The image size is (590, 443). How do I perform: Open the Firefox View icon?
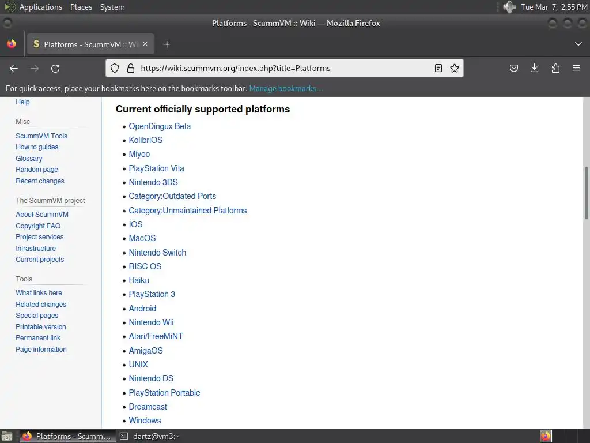(x=12, y=44)
